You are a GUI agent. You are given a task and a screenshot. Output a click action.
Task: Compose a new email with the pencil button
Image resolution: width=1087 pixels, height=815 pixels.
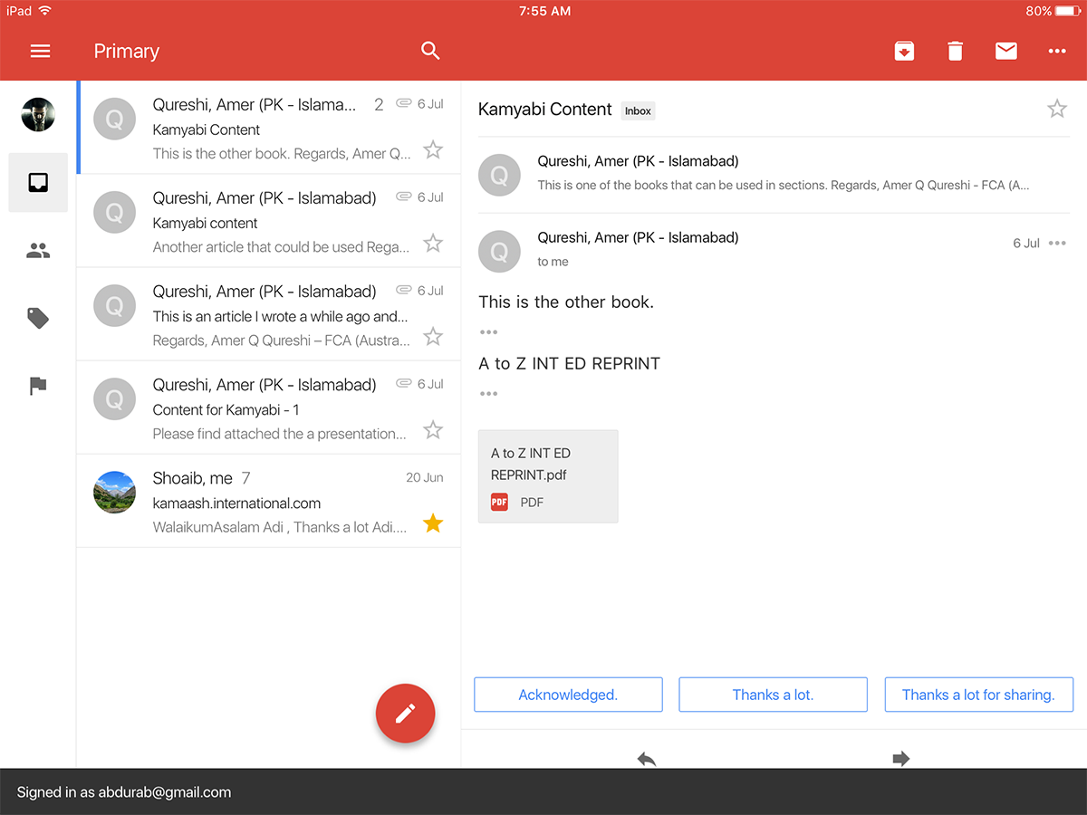click(x=406, y=714)
